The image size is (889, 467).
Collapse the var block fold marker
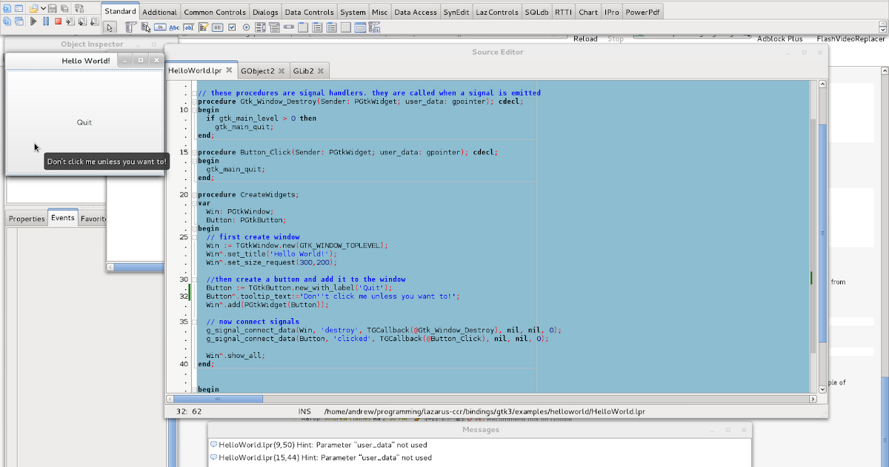pos(194,203)
